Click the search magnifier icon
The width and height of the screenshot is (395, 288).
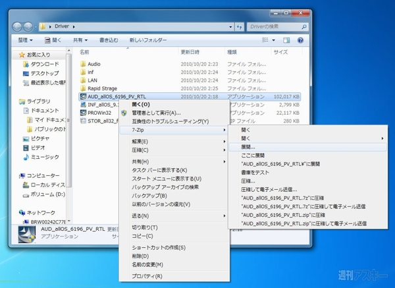[x=303, y=26]
